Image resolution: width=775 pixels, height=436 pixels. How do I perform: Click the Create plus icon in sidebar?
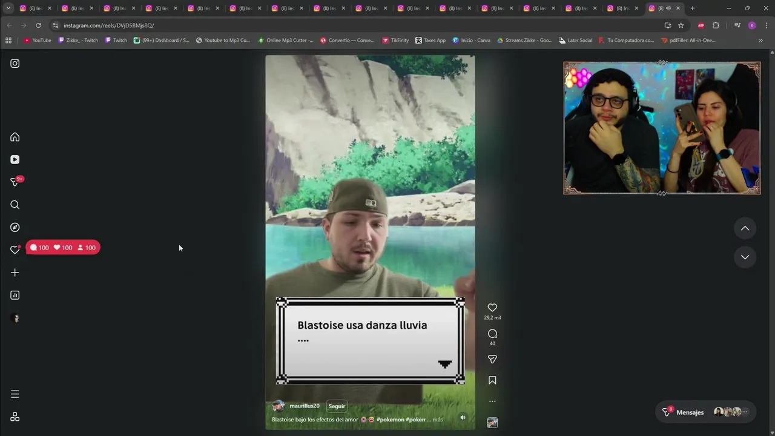pyautogui.click(x=15, y=272)
